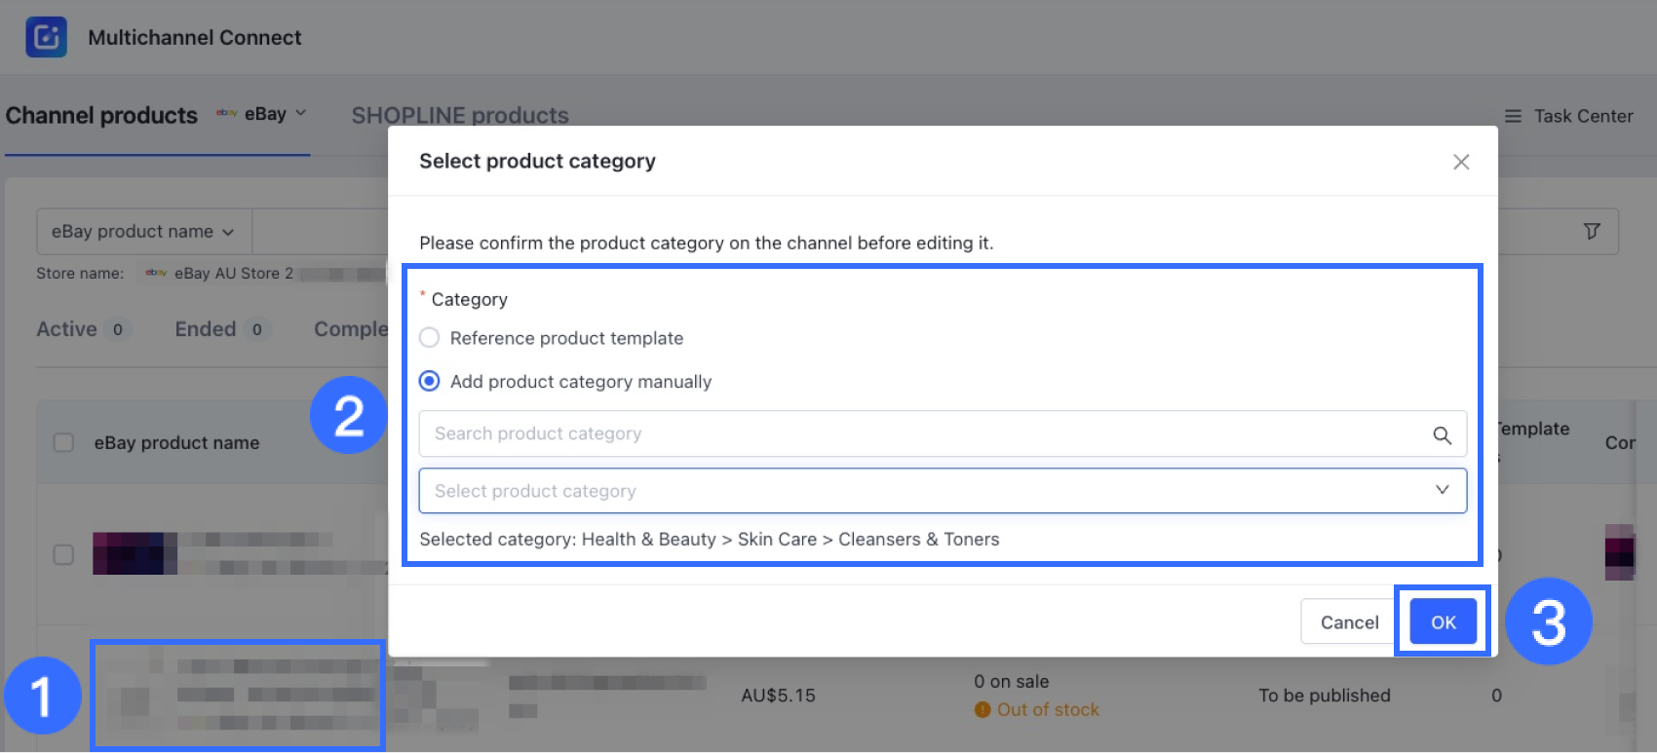This screenshot has width=1657, height=753.
Task: Switch to the SHOPLINE products tab
Action: [460, 115]
